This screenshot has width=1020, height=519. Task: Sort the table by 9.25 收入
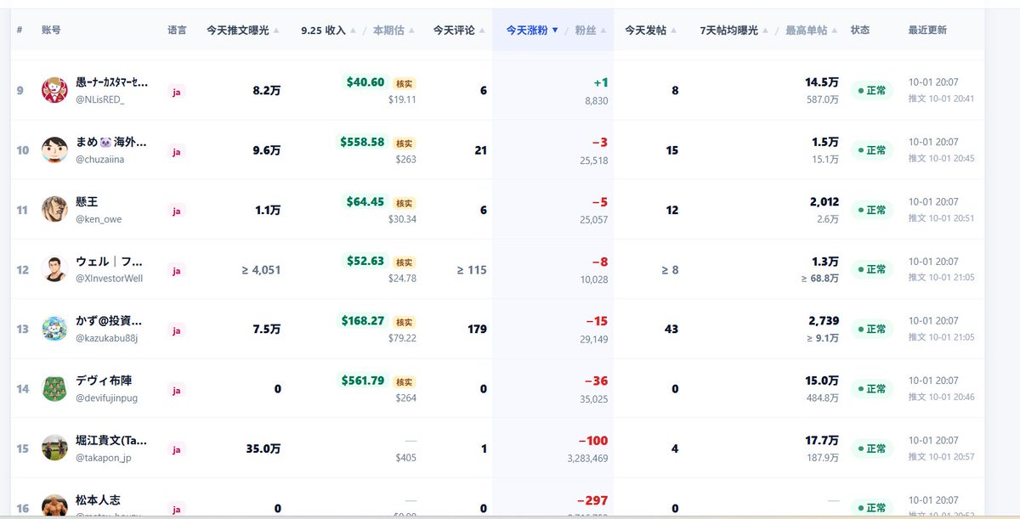(329, 31)
